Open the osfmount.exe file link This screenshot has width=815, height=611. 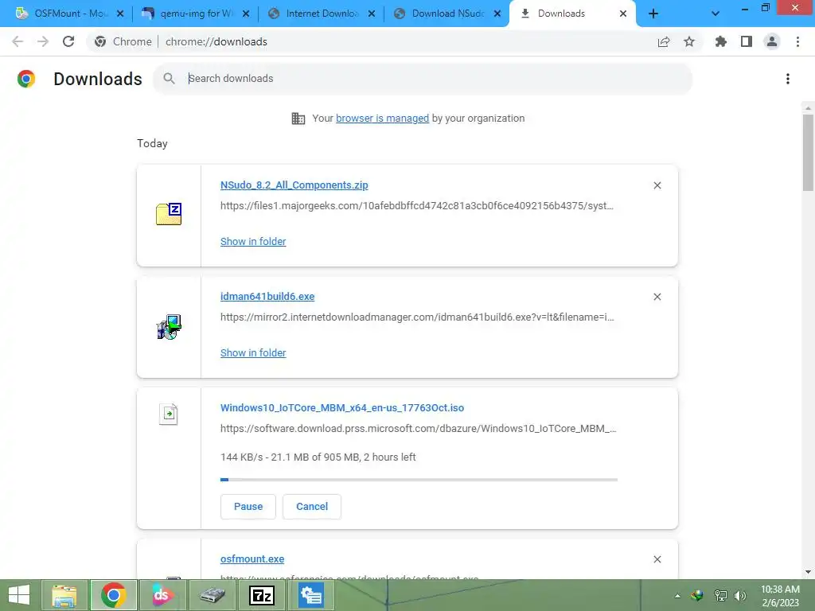tap(252, 559)
